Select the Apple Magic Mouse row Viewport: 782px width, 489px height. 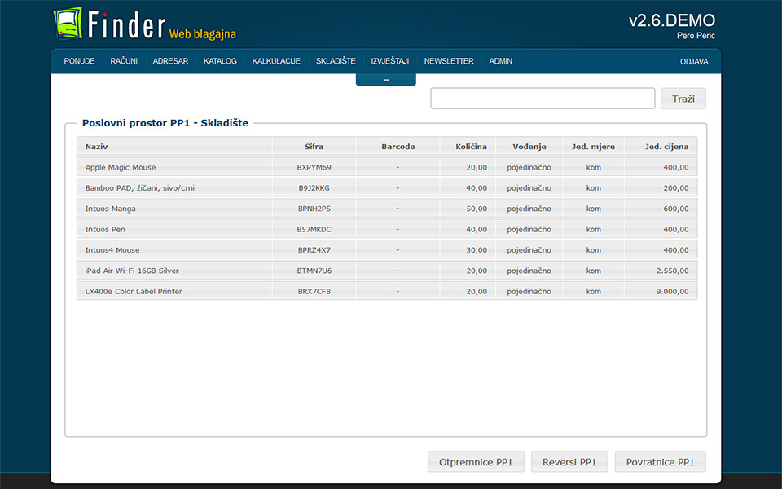121,167
